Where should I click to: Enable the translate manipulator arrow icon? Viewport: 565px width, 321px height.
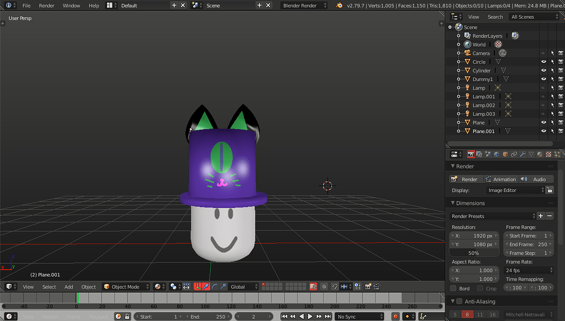206,286
